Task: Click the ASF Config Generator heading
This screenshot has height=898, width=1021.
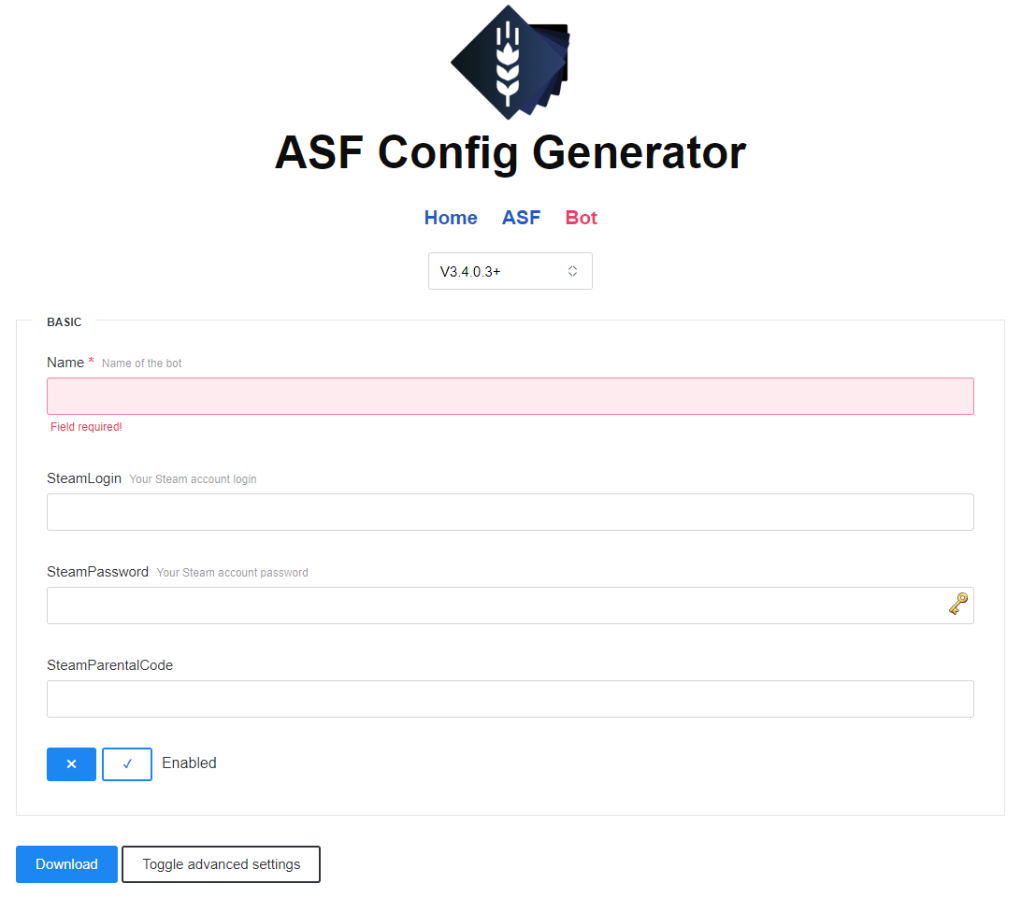Action: (510, 153)
